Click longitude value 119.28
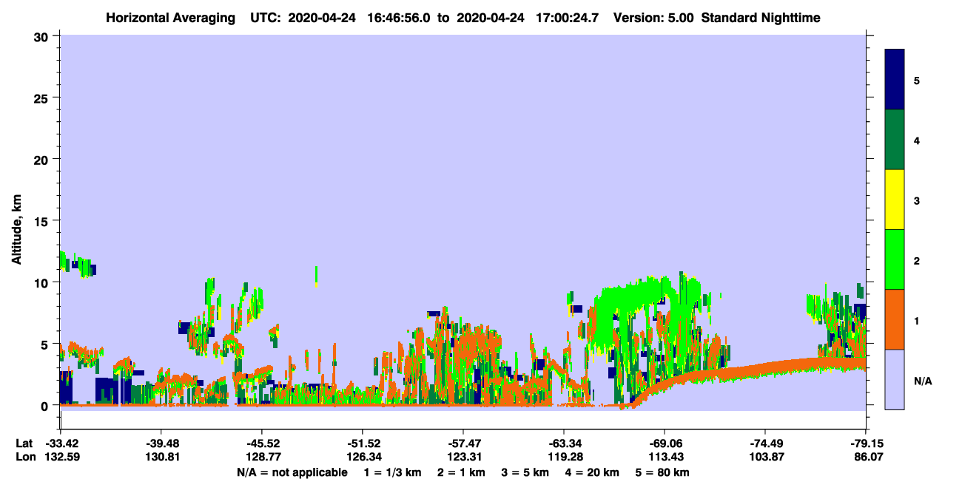The image size is (962, 493). (x=564, y=458)
